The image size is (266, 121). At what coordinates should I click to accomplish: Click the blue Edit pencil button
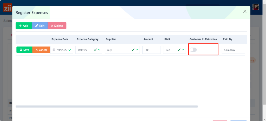coord(40,26)
